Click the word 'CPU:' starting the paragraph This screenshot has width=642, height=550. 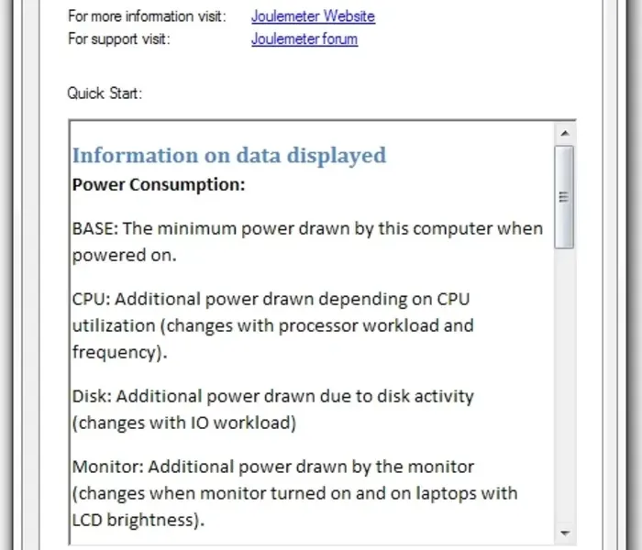point(91,299)
